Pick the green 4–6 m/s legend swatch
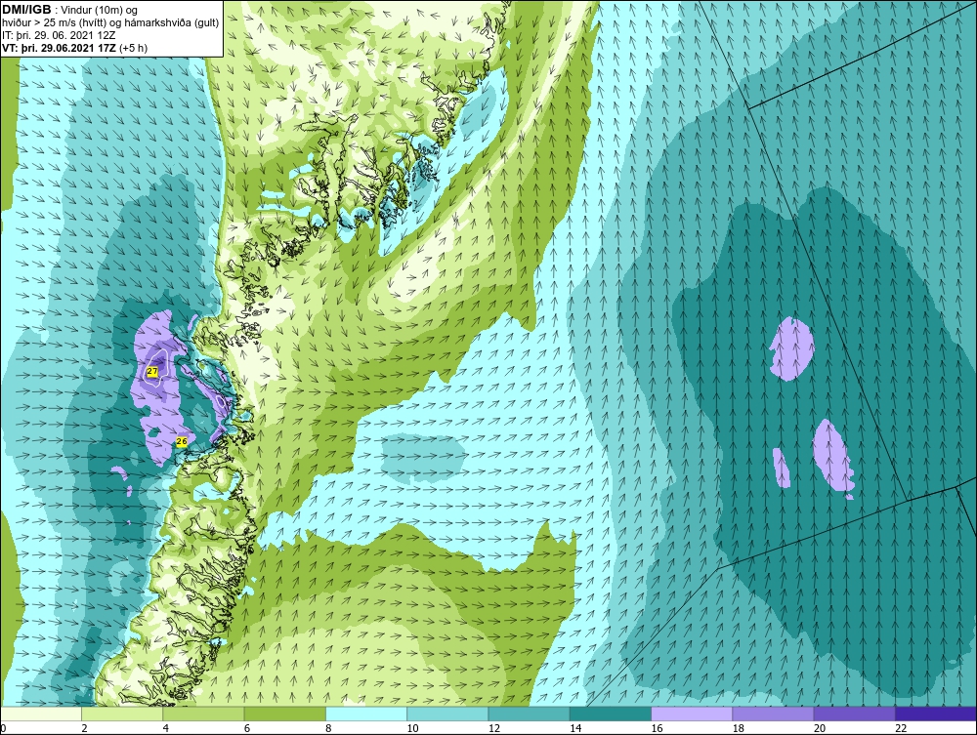The width and height of the screenshot is (977, 735). pos(204,714)
